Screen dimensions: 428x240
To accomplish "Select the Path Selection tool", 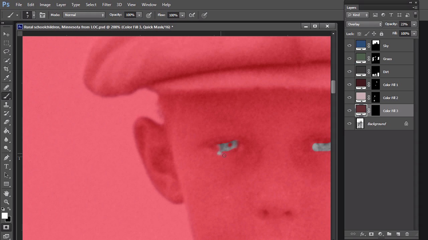I will 6,175.
